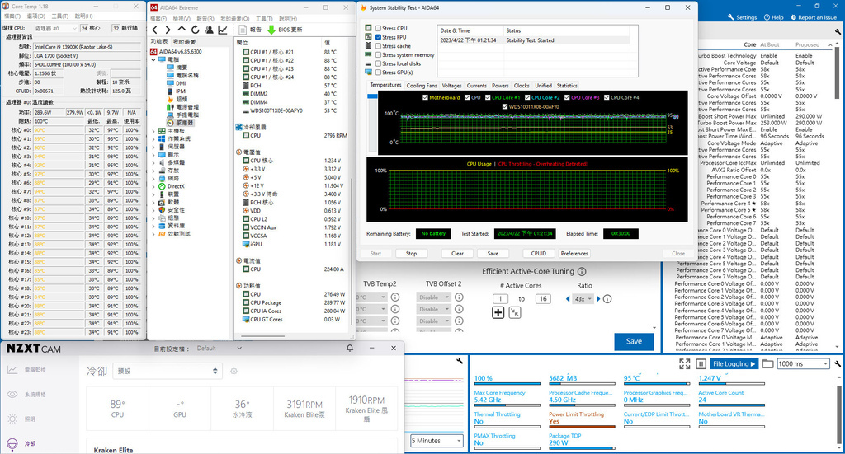This screenshot has height=454, width=845.
Task: Open the Favorites tab in the AIDA64 left pane
Action: tap(184, 42)
